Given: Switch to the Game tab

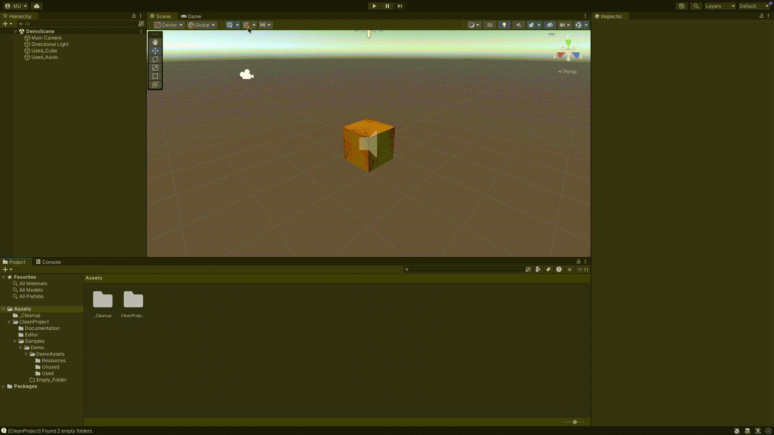Looking at the screenshot, I should pyautogui.click(x=191, y=17).
